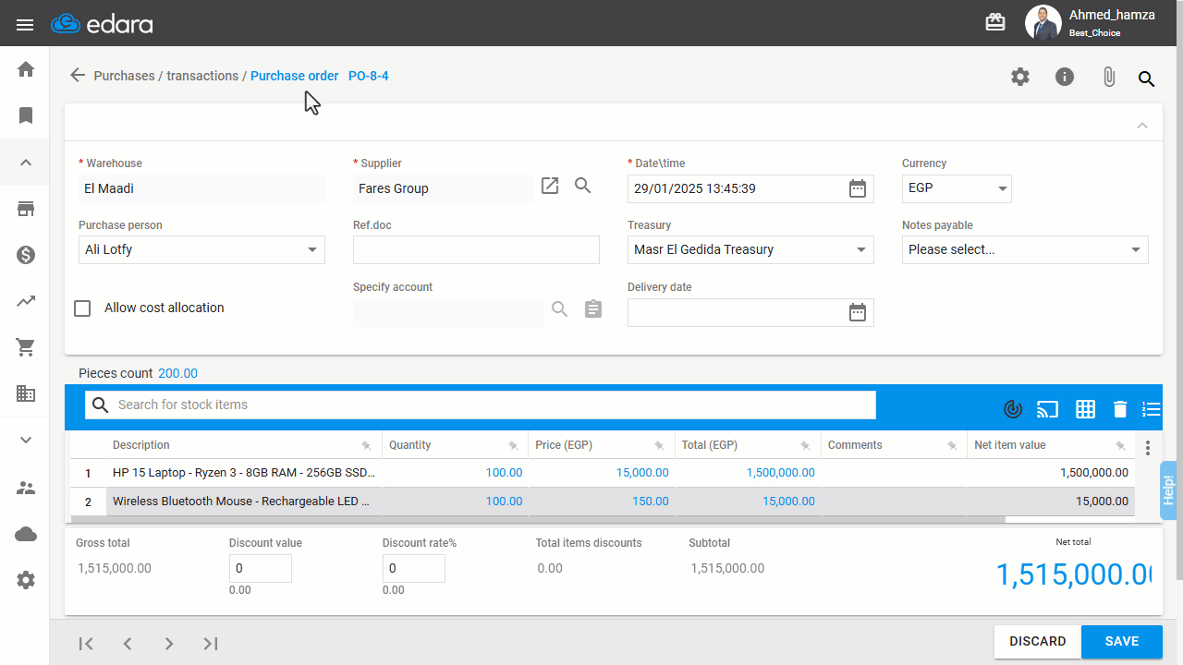Expand sidebar section with down chevron
The height and width of the screenshot is (665, 1183).
(26, 441)
